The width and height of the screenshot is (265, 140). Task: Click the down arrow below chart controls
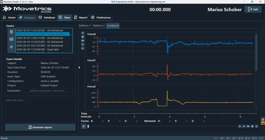(x=83, y=48)
